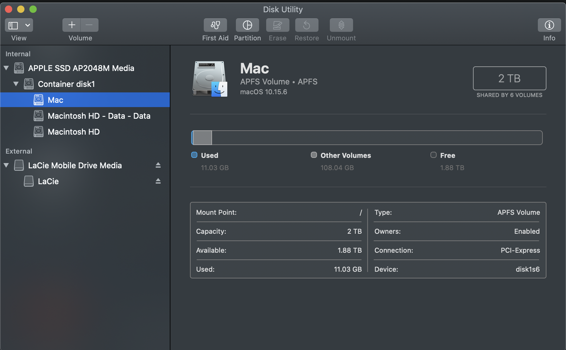Image resolution: width=566 pixels, height=350 pixels.
Task: Click the PCI-Express connection value
Action: click(x=520, y=250)
